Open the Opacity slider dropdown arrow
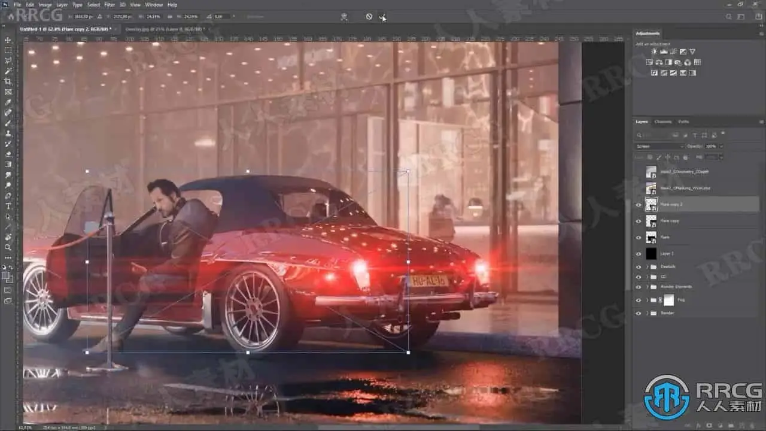The width and height of the screenshot is (766, 431). [x=721, y=146]
